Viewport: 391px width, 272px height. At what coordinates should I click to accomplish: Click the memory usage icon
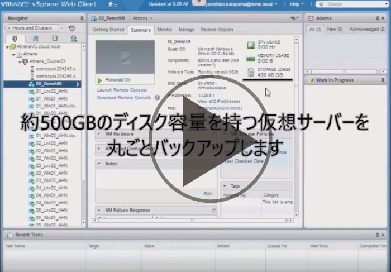[x=250, y=59]
